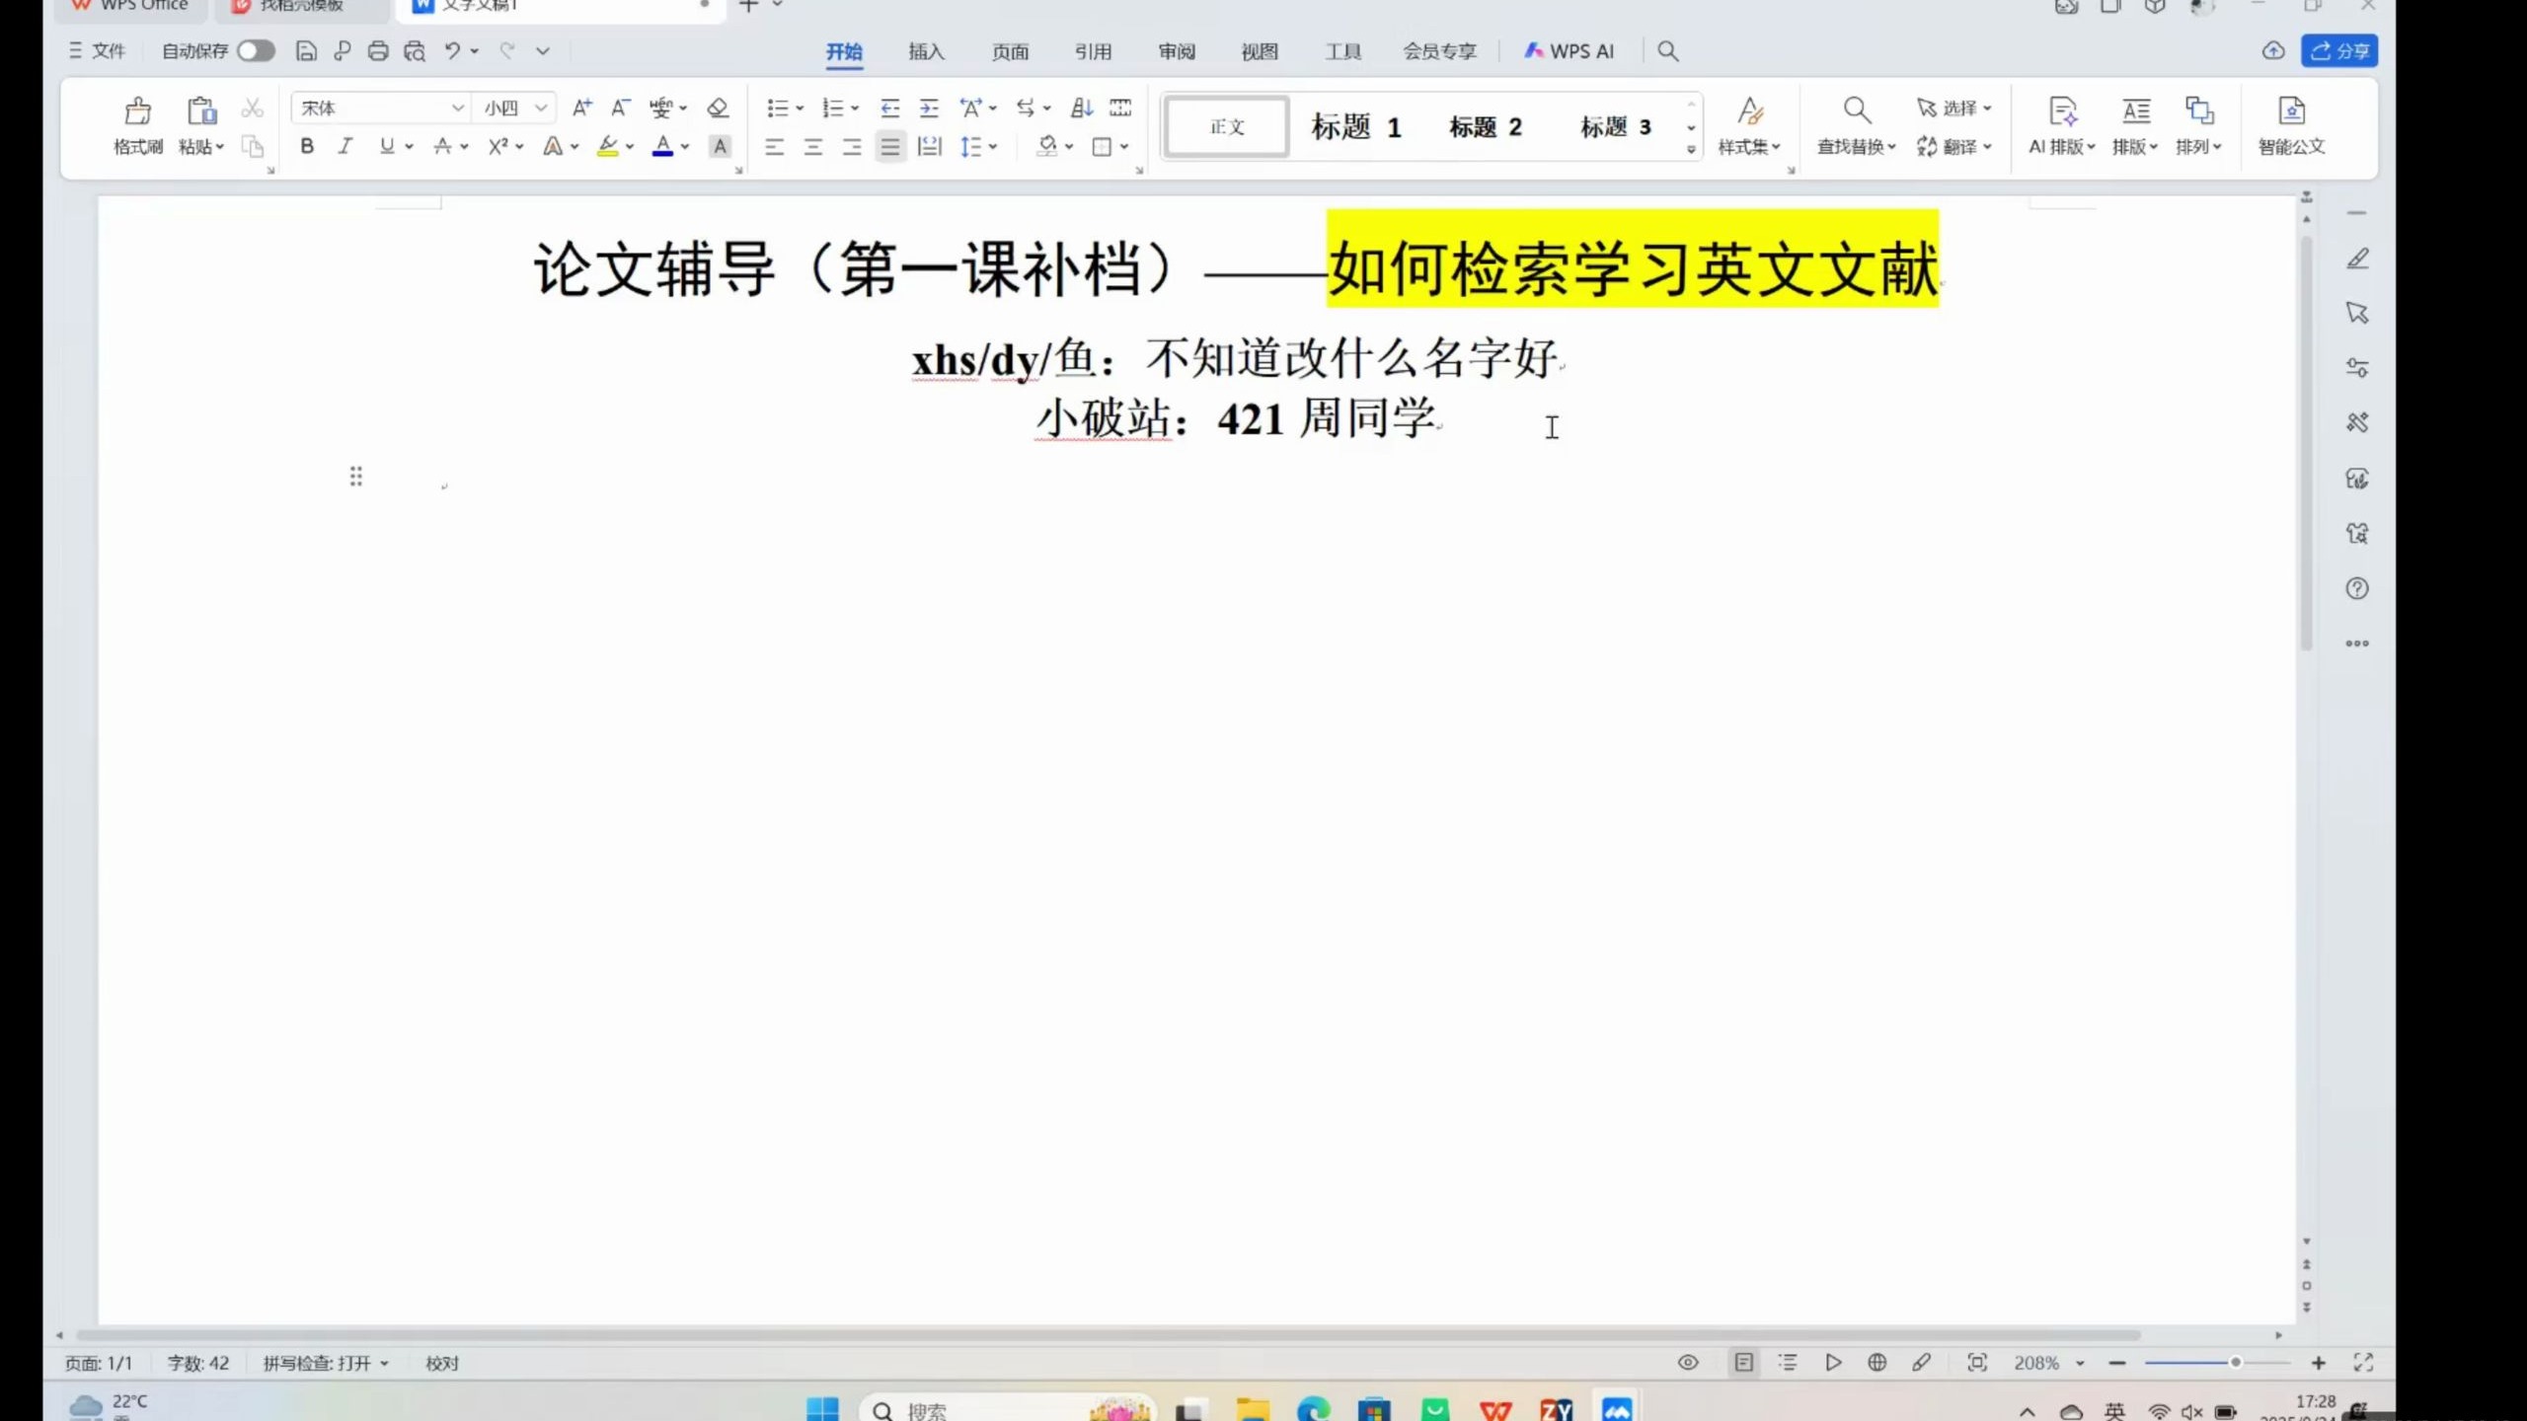This screenshot has width=2527, height=1421.
Task: Click the Bold formatting icon
Action: click(x=307, y=146)
